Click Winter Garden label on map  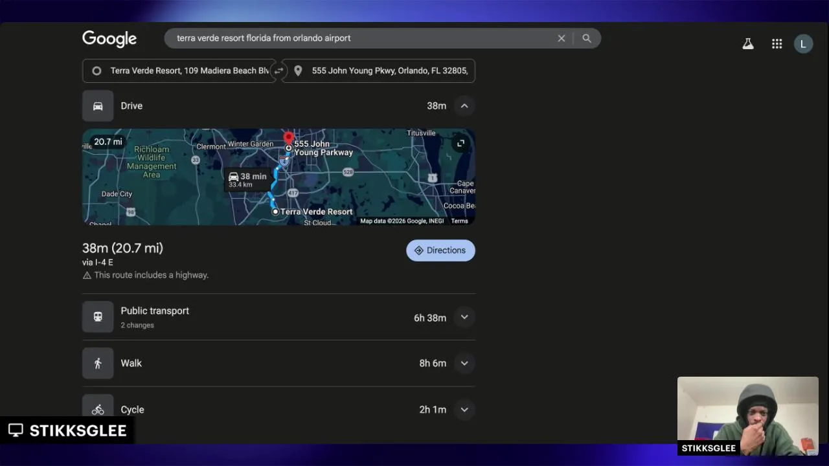point(251,144)
